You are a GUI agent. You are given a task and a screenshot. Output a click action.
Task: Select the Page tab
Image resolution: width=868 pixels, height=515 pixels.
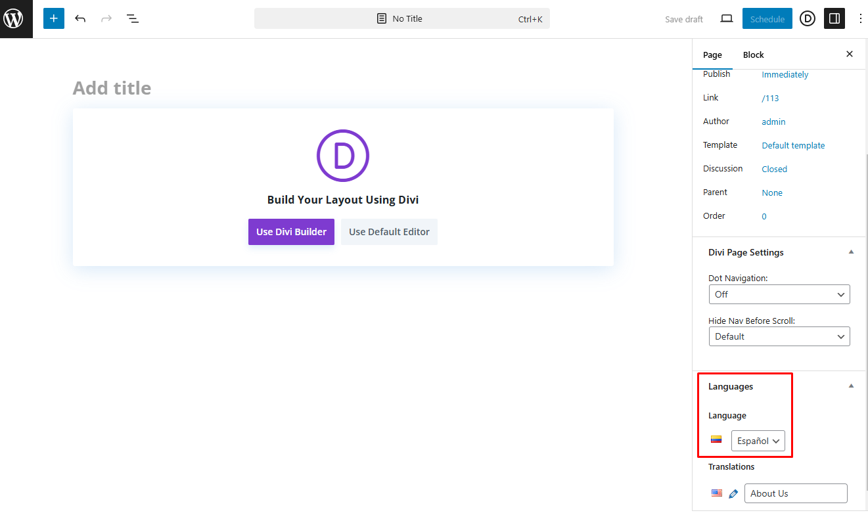(712, 55)
